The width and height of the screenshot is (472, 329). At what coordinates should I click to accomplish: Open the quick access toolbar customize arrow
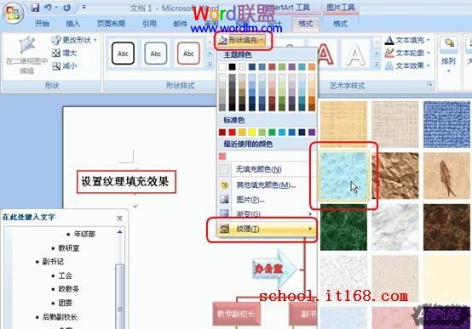click(84, 7)
